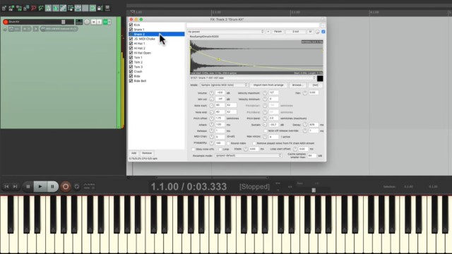Click the Open Project toolbar icon
This screenshot has width=452, height=254.
pos(11,8)
